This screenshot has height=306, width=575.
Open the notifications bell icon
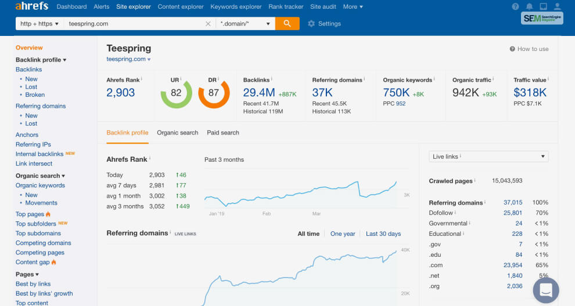point(529,6)
